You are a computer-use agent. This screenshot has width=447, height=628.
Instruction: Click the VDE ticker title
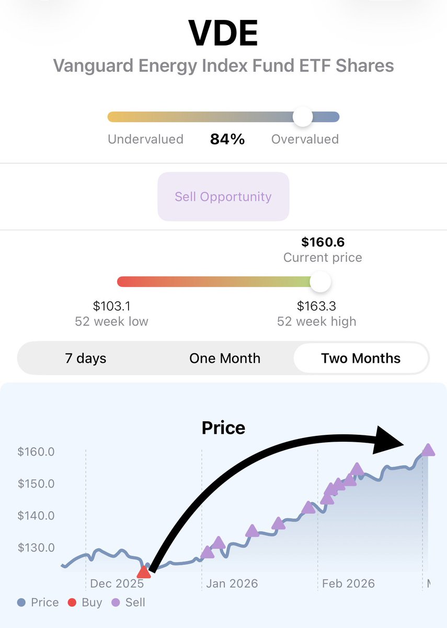(x=223, y=34)
